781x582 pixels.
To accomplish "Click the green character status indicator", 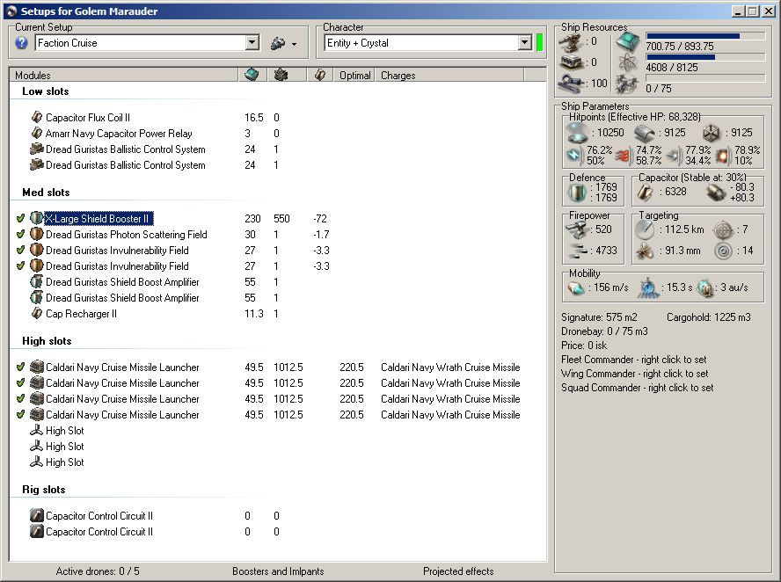I will tap(539, 43).
